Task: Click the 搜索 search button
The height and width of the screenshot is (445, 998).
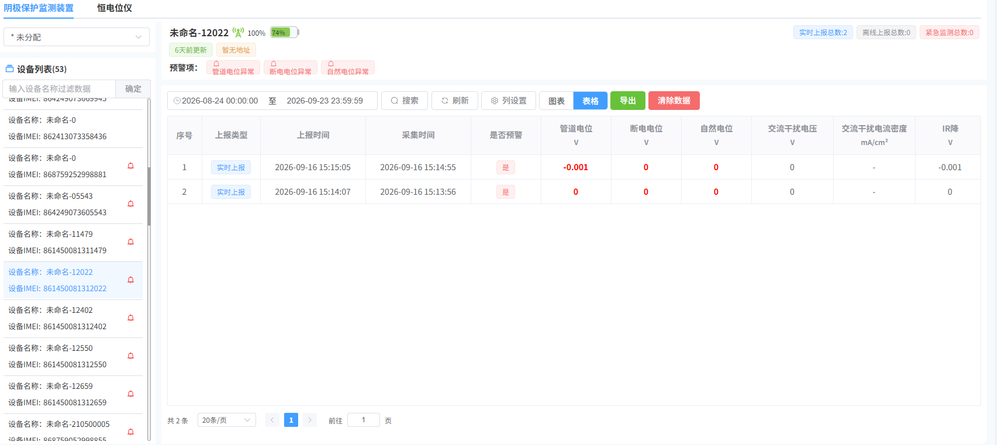Action: tap(405, 101)
